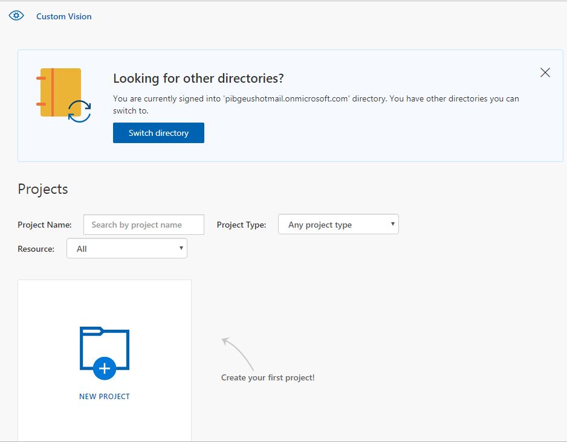
Task: Focus the Search by project name field
Action: [143, 225]
